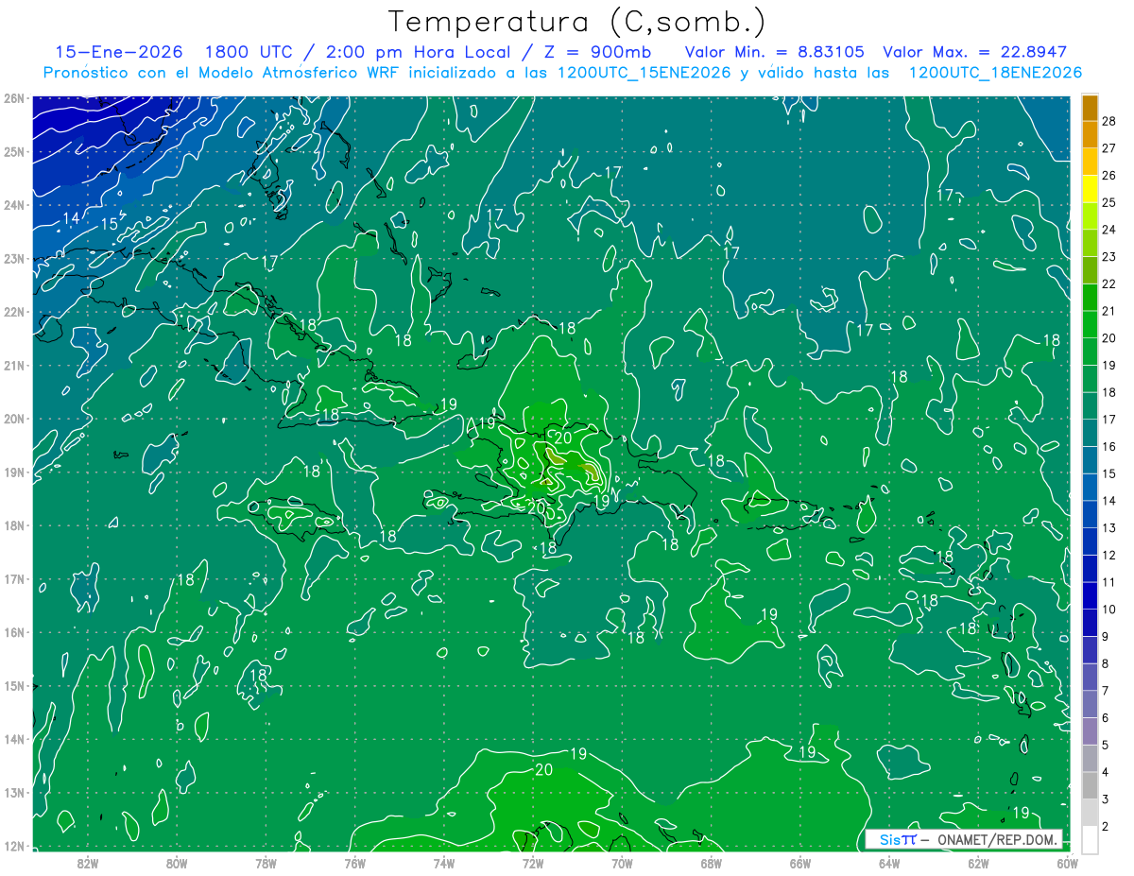Image resolution: width=1134 pixels, height=876 pixels.
Task: Select the "23N" latitude axis label
Action: (13, 258)
